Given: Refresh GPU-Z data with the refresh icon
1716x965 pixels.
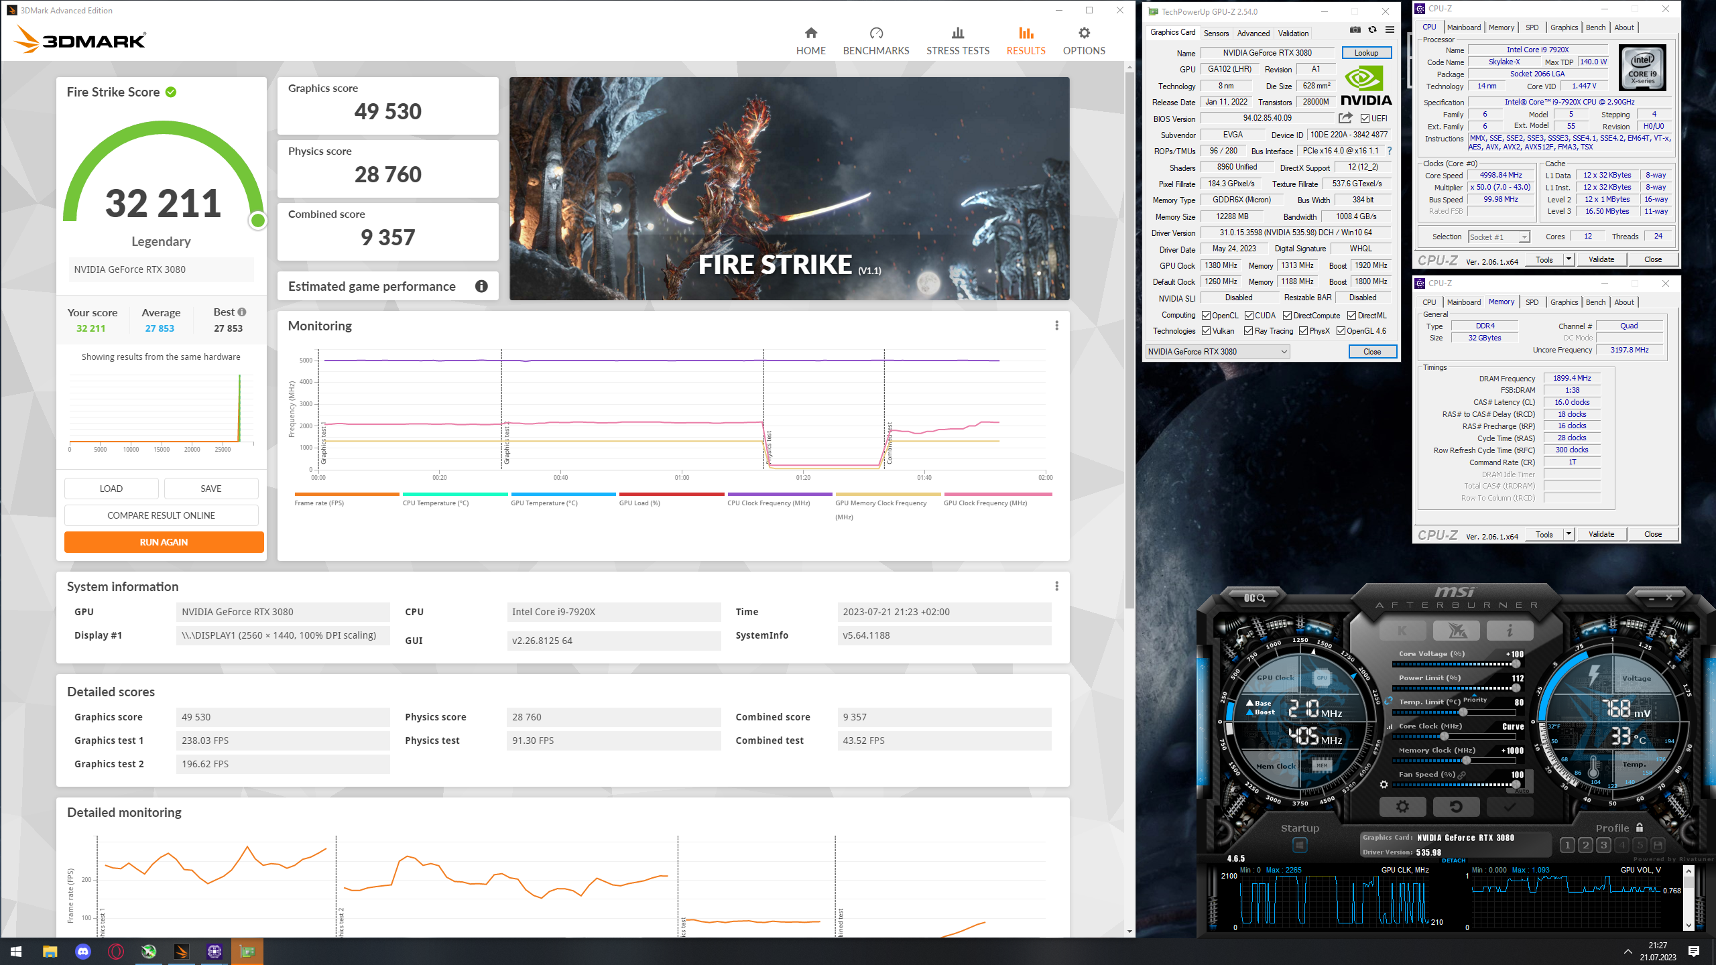Looking at the screenshot, I should coord(1372,29).
